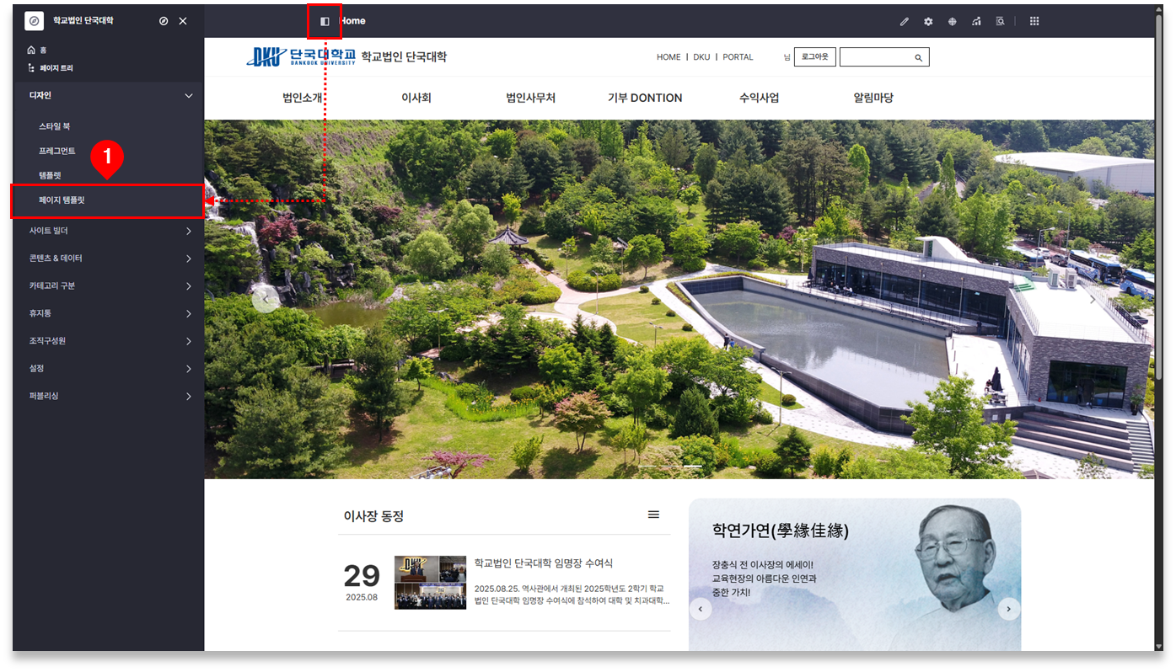Screen dimensions: 1176x672
Task: Click the search magnifier icon in site header
Action: tap(918, 58)
